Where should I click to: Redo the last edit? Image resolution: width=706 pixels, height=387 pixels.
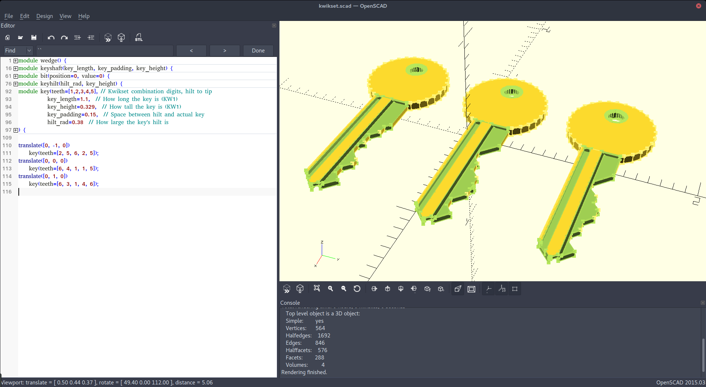pyautogui.click(x=64, y=37)
